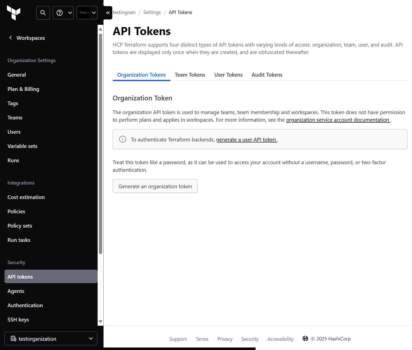Open the help question-mark menu

(63, 13)
